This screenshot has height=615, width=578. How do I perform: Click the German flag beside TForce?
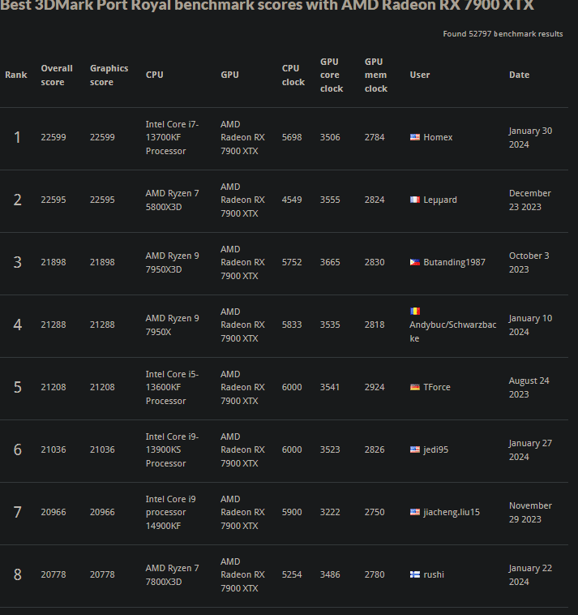pyautogui.click(x=414, y=387)
